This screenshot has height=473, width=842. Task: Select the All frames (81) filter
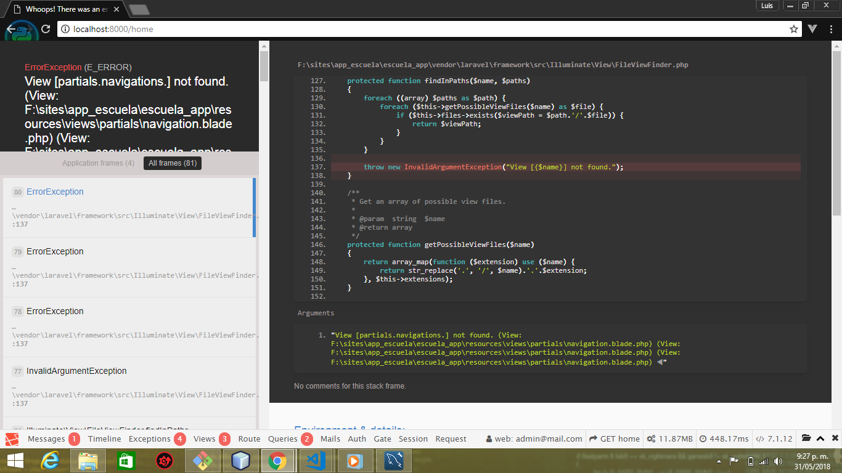[x=173, y=163]
